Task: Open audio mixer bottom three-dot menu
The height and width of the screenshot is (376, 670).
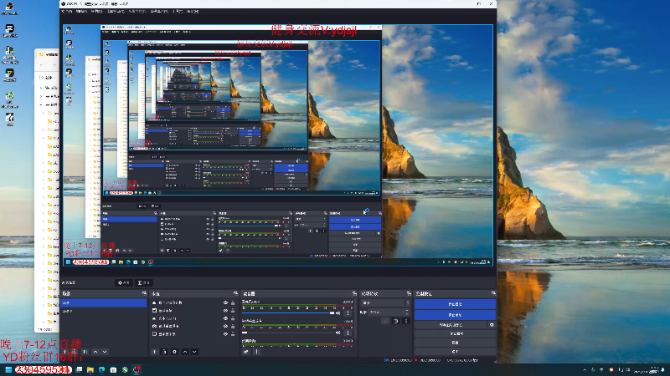Action: (x=256, y=352)
